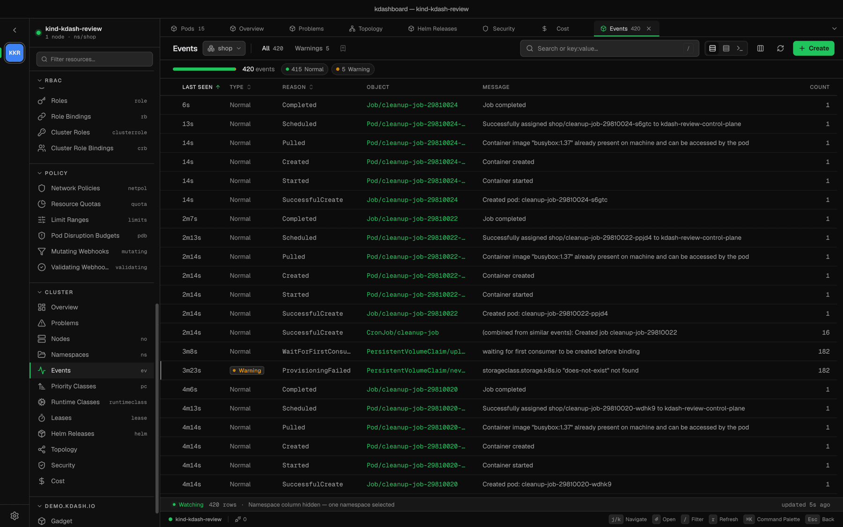Click the Namespaces folder icon
Viewport: 843px width, 527px height.
[x=42, y=355]
